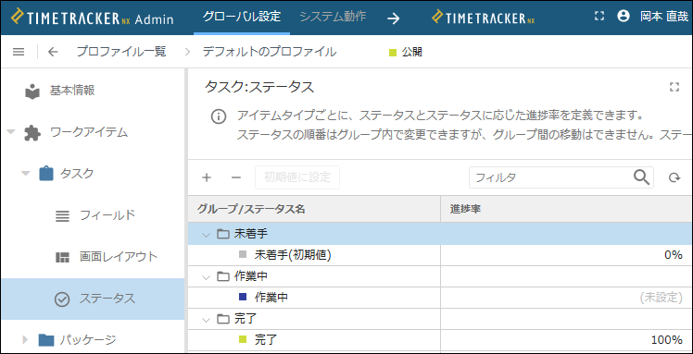Open the user account icon
The height and width of the screenshot is (354, 693).
pyautogui.click(x=624, y=17)
